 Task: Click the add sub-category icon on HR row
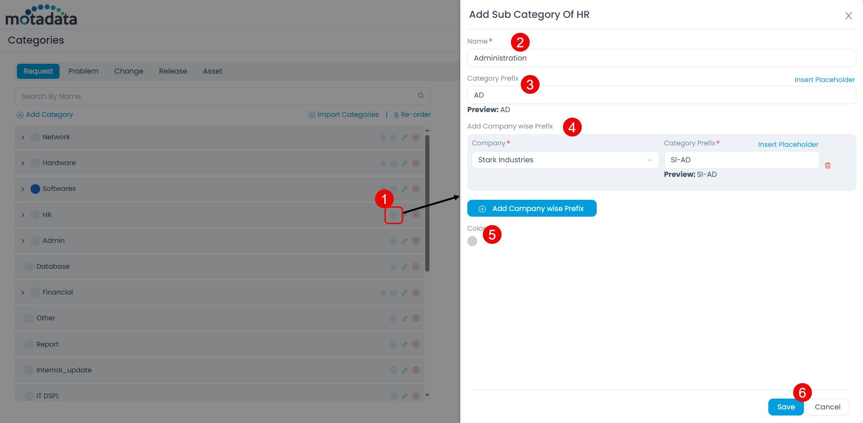coord(393,215)
